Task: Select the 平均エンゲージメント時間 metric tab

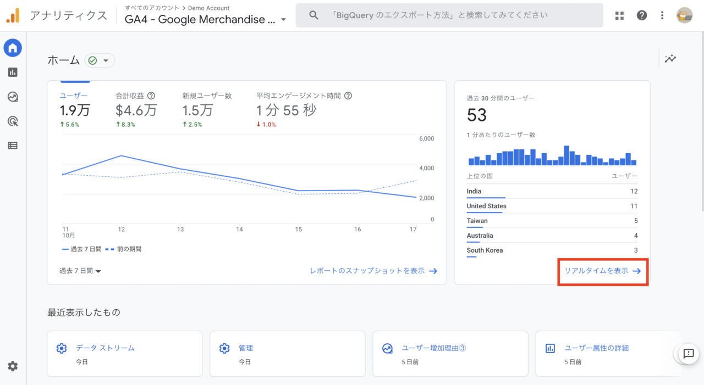Action: point(304,109)
